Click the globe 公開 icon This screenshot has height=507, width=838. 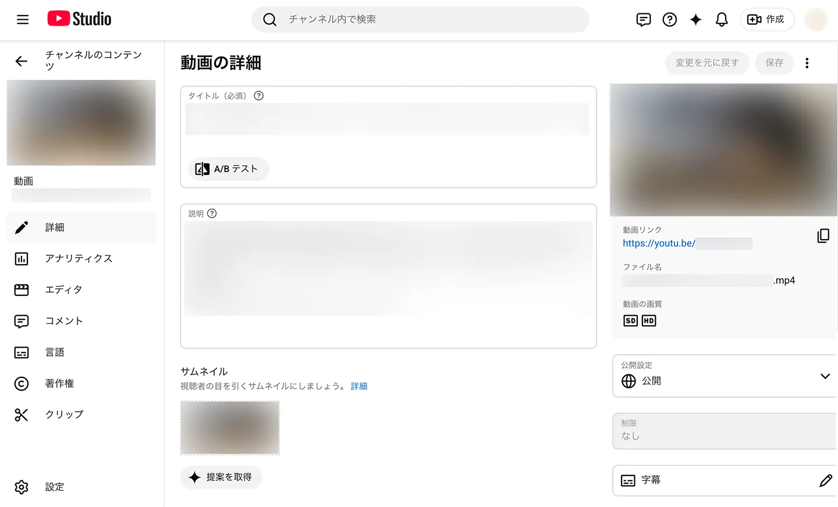628,381
